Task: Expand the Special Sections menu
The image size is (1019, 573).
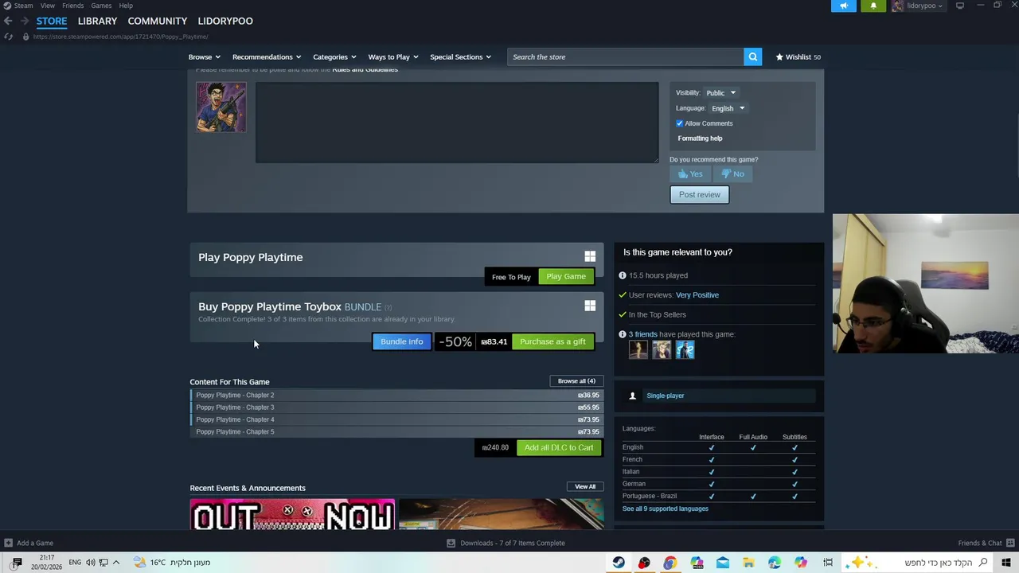Action: tap(460, 57)
